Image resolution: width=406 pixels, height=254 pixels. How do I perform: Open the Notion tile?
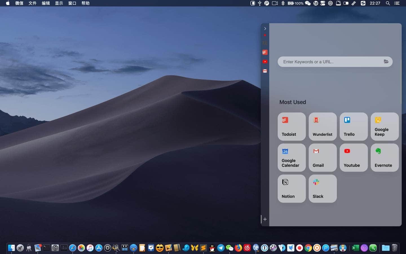coord(292,189)
